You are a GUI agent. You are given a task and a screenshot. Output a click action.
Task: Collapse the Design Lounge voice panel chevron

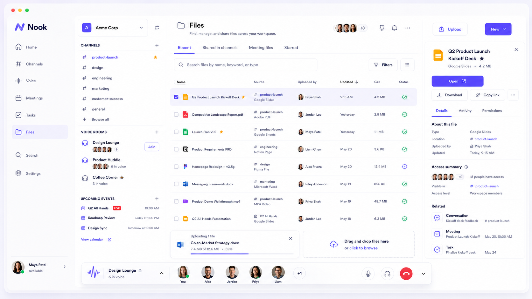click(x=162, y=273)
